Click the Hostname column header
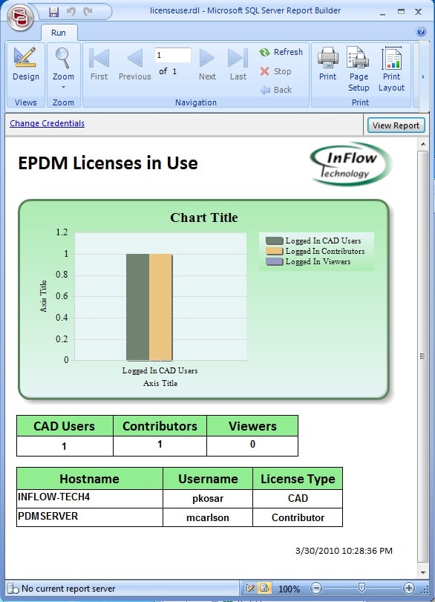 90,478
